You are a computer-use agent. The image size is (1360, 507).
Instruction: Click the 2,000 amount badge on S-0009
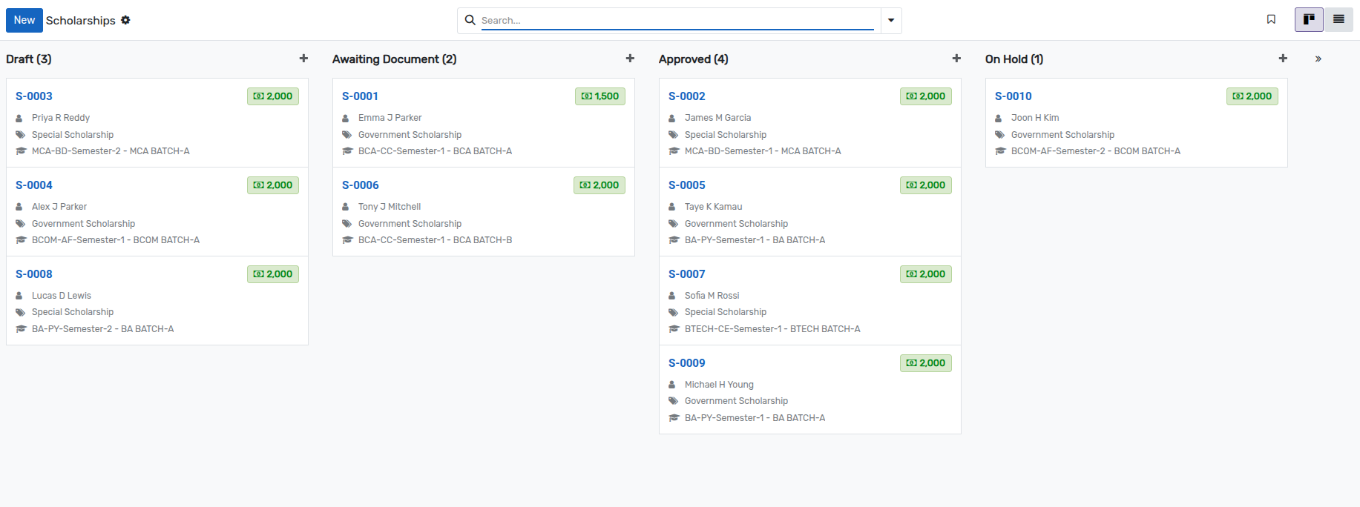point(926,363)
